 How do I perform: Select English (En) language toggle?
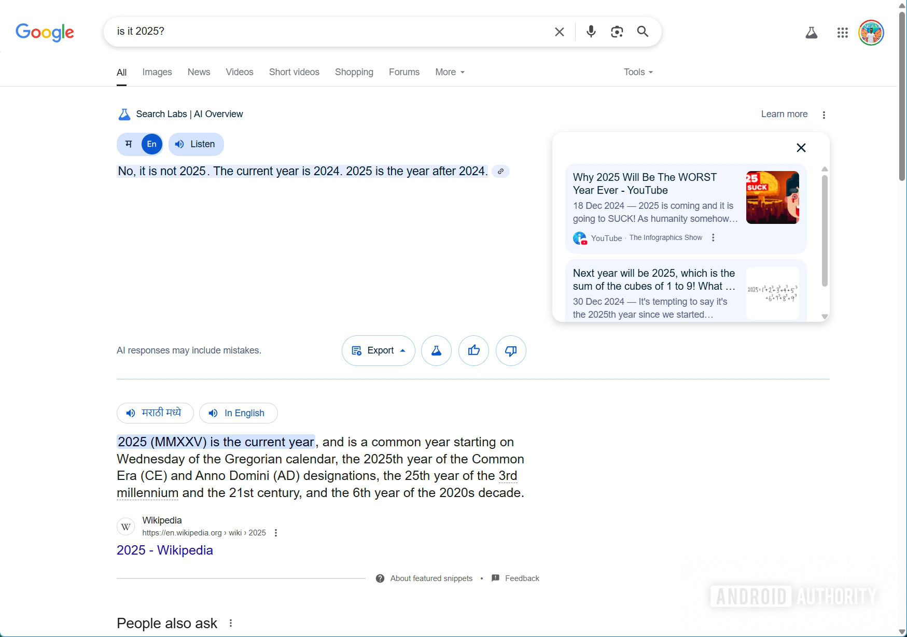tap(151, 144)
